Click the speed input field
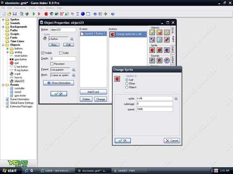This screenshot has width=233, height=174. pyautogui.click(x=154, y=109)
